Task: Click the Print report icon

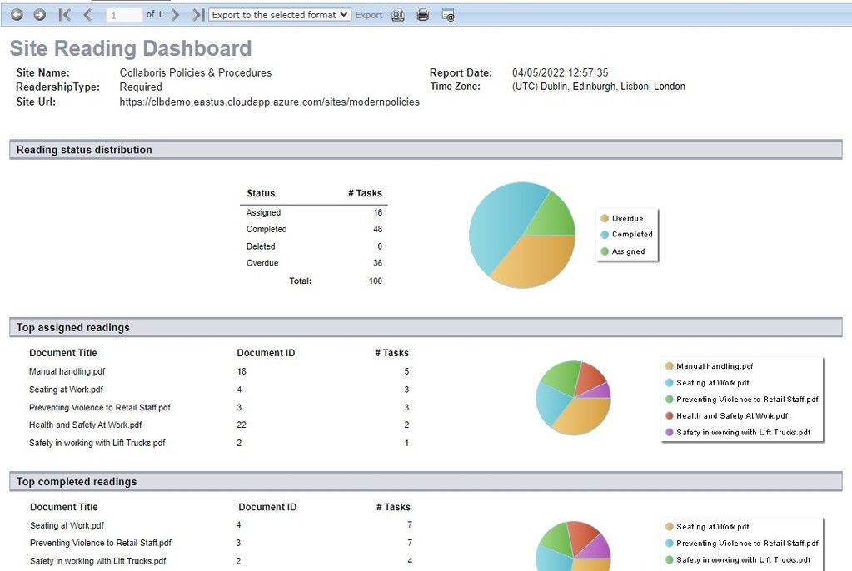Action: (422, 14)
